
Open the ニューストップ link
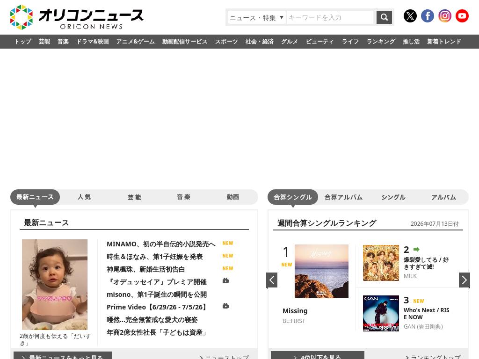coord(224,357)
